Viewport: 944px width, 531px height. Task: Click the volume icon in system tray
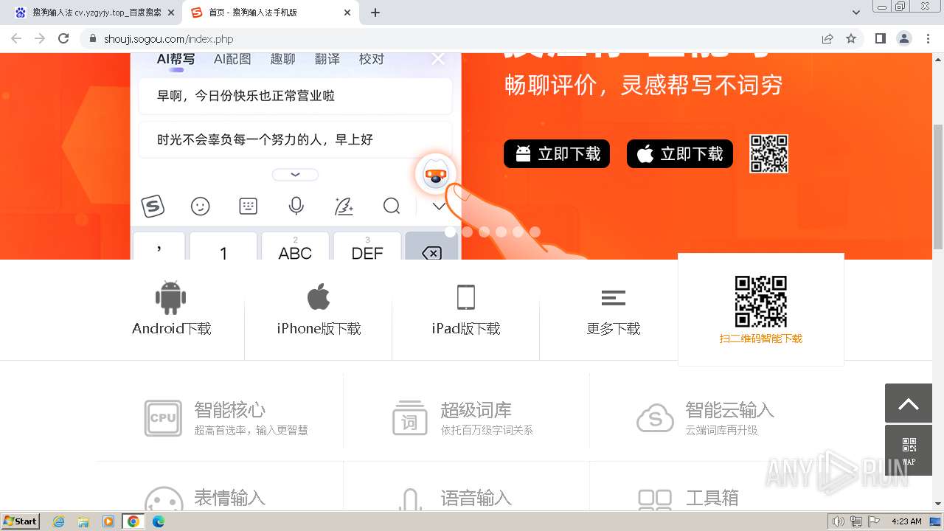coord(839,521)
